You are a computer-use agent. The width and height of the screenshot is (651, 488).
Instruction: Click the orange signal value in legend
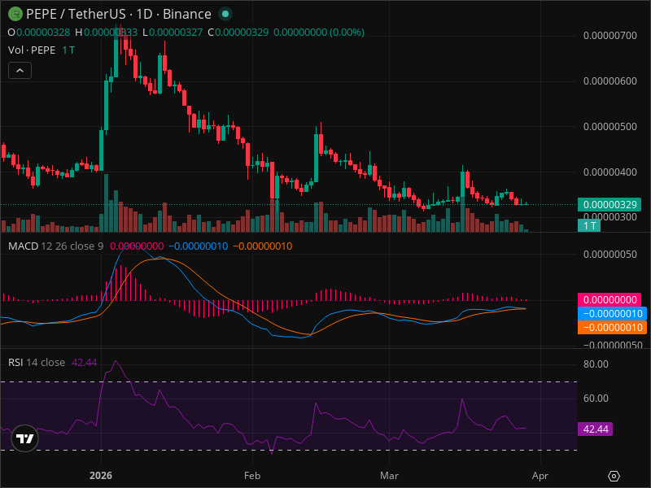point(263,246)
